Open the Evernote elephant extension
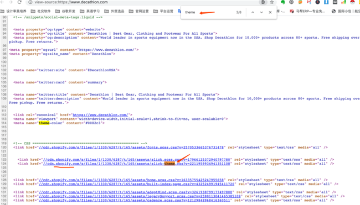 pos(282,2)
